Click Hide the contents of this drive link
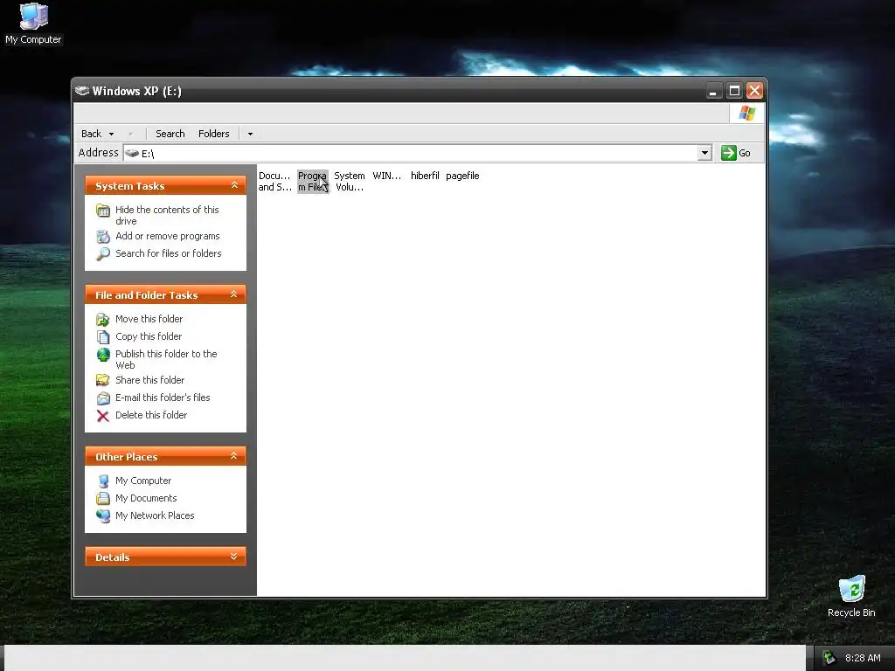This screenshot has height=671, width=895. 167,215
